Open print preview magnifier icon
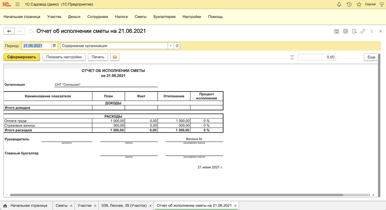This screenshot has width=386, height=210. tap(354, 31)
